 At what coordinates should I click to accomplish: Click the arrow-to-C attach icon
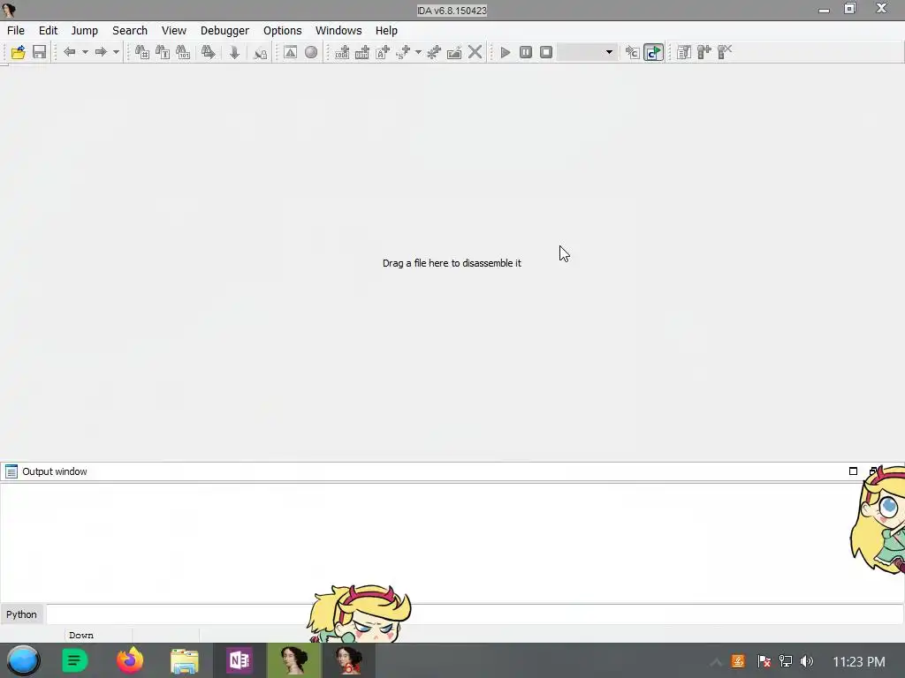click(633, 52)
